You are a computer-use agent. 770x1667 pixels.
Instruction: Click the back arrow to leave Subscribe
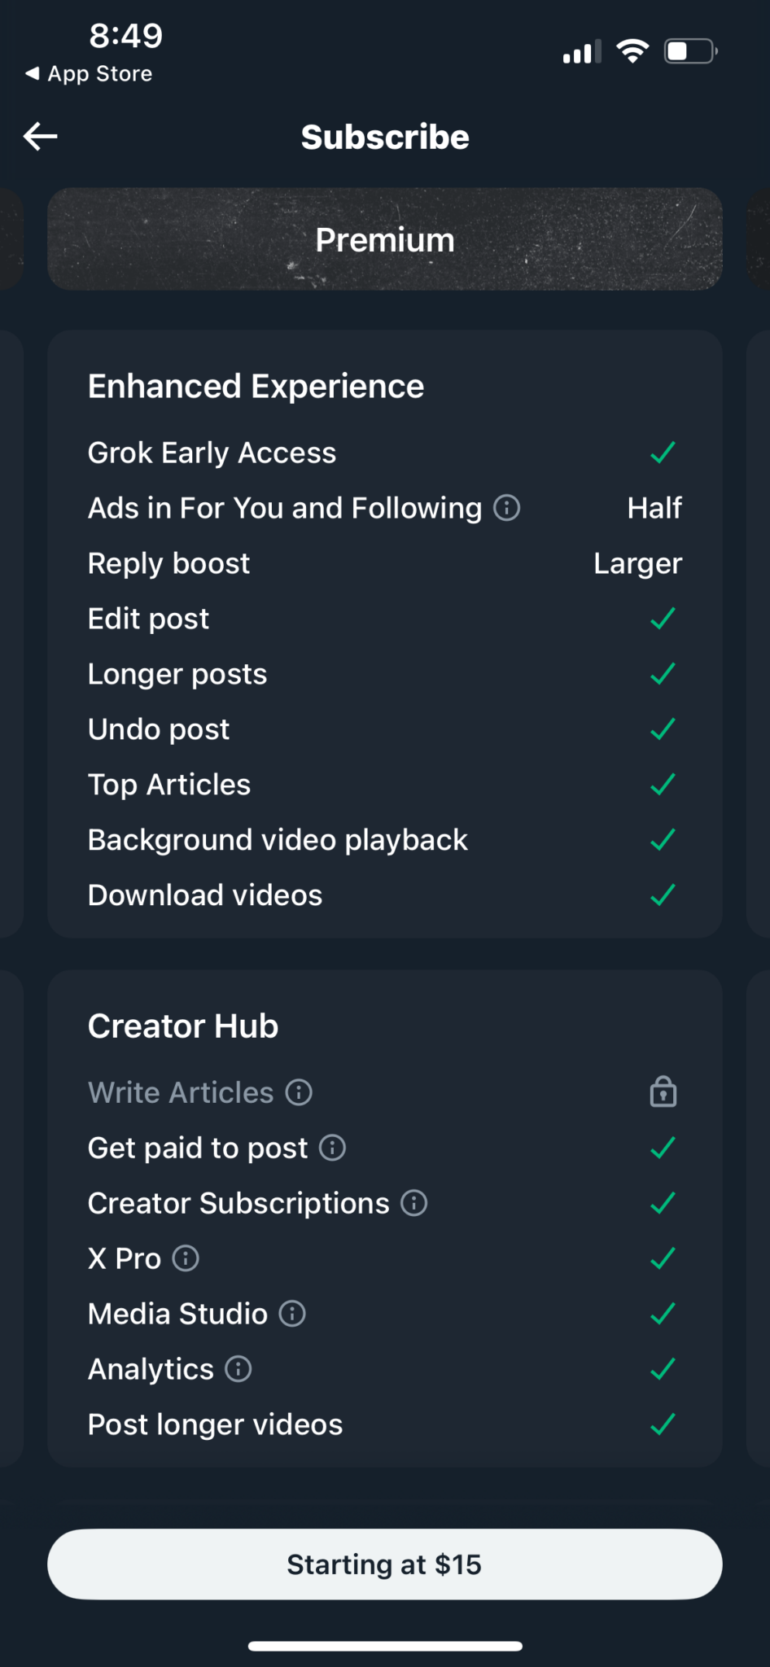pyautogui.click(x=38, y=136)
